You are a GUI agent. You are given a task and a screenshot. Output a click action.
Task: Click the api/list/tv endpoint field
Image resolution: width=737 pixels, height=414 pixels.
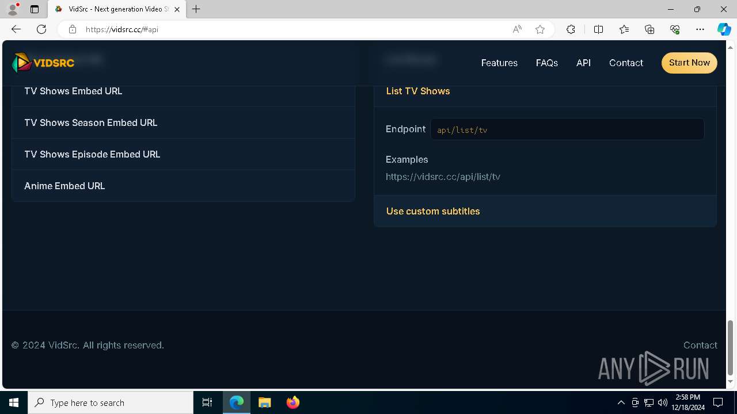click(567, 129)
